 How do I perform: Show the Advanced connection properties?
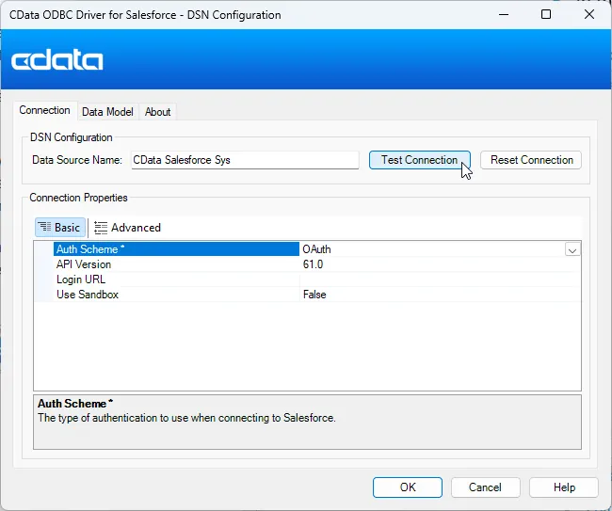127,228
